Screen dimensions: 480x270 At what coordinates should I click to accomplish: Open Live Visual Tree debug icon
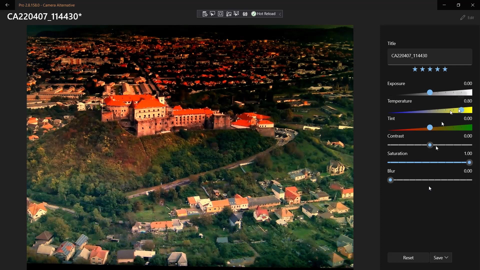click(x=205, y=14)
